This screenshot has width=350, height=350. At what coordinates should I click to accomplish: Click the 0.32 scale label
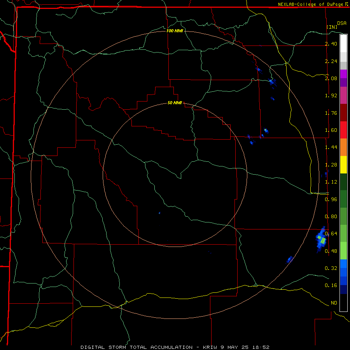(x=331, y=268)
